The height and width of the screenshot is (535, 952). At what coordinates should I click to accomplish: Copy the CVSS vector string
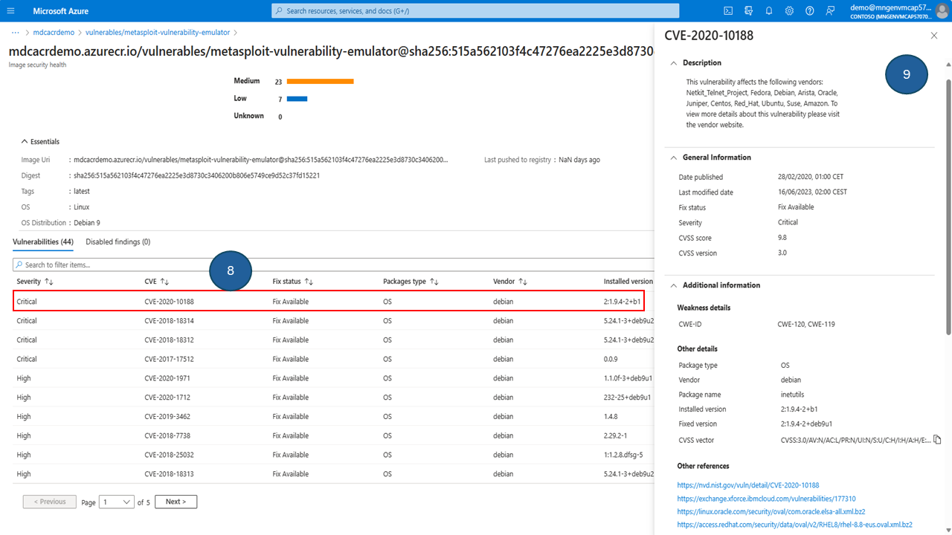(x=937, y=440)
